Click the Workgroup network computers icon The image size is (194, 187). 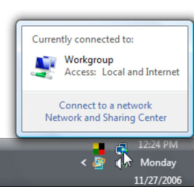point(43,67)
